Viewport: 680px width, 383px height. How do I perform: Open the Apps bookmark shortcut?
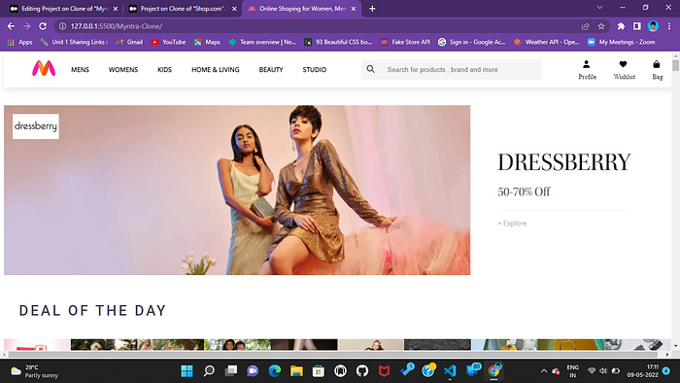point(20,42)
